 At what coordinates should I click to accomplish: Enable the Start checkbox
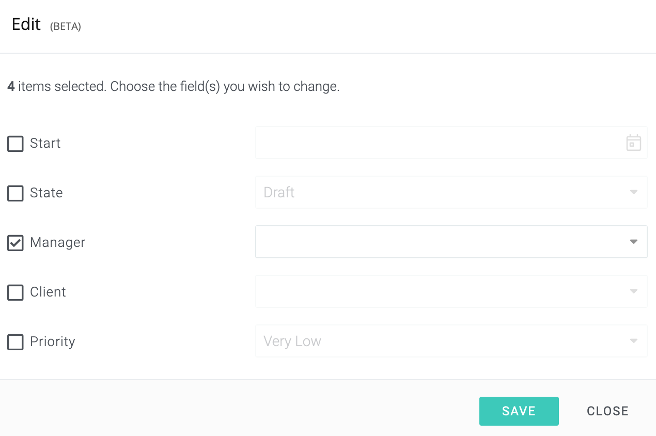click(15, 144)
